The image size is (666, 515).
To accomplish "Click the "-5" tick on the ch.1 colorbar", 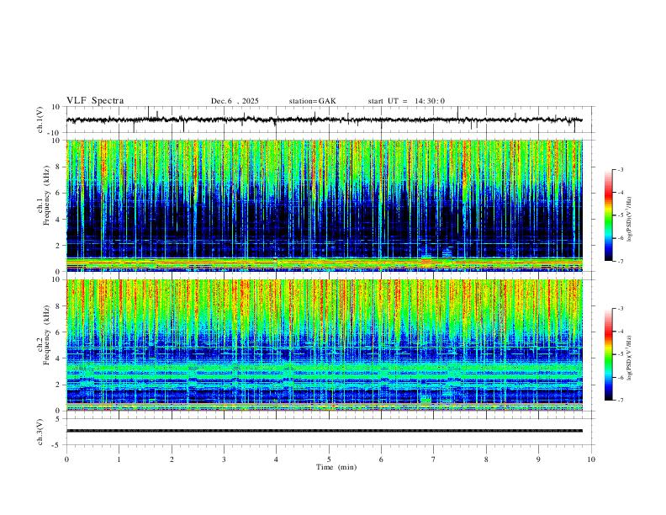I will (x=620, y=215).
